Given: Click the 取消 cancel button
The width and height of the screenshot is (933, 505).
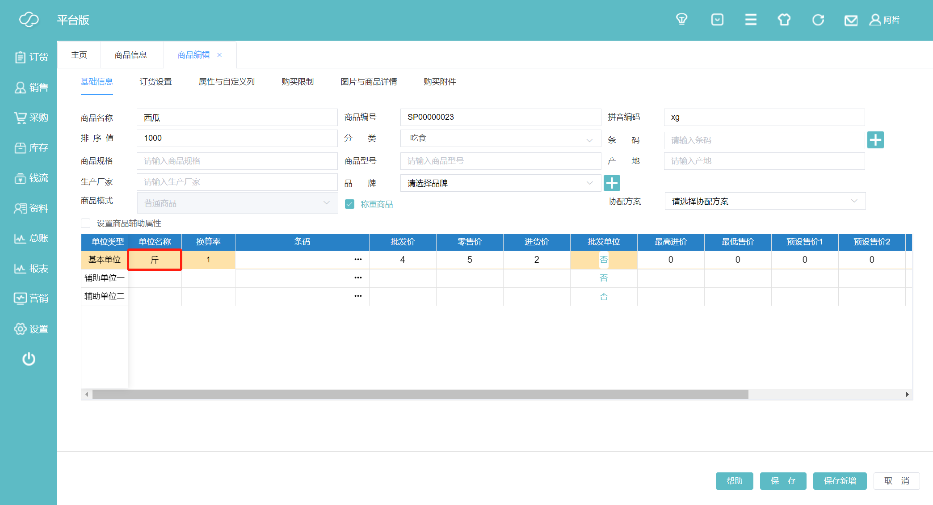Looking at the screenshot, I should (x=896, y=481).
